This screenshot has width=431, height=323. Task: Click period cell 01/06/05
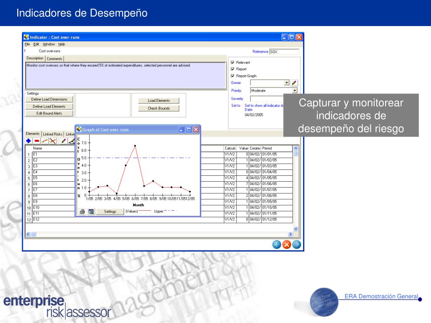tap(277, 184)
